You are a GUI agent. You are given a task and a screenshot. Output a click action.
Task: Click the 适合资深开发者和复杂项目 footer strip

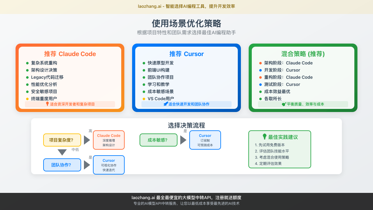click(70, 104)
